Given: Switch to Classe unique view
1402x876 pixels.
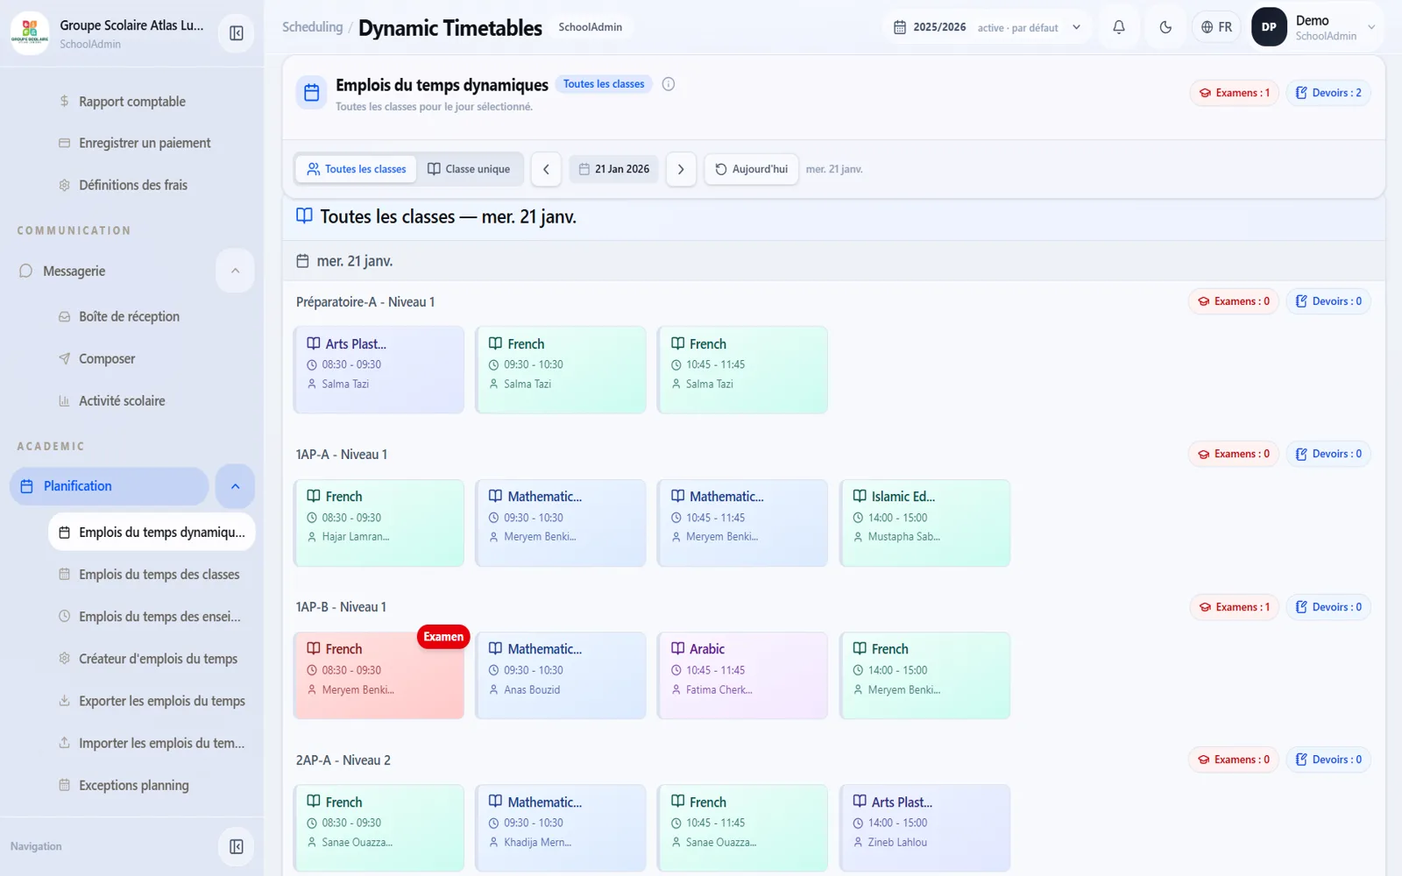Looking at the screenshot, I should (x=469, y=169).
